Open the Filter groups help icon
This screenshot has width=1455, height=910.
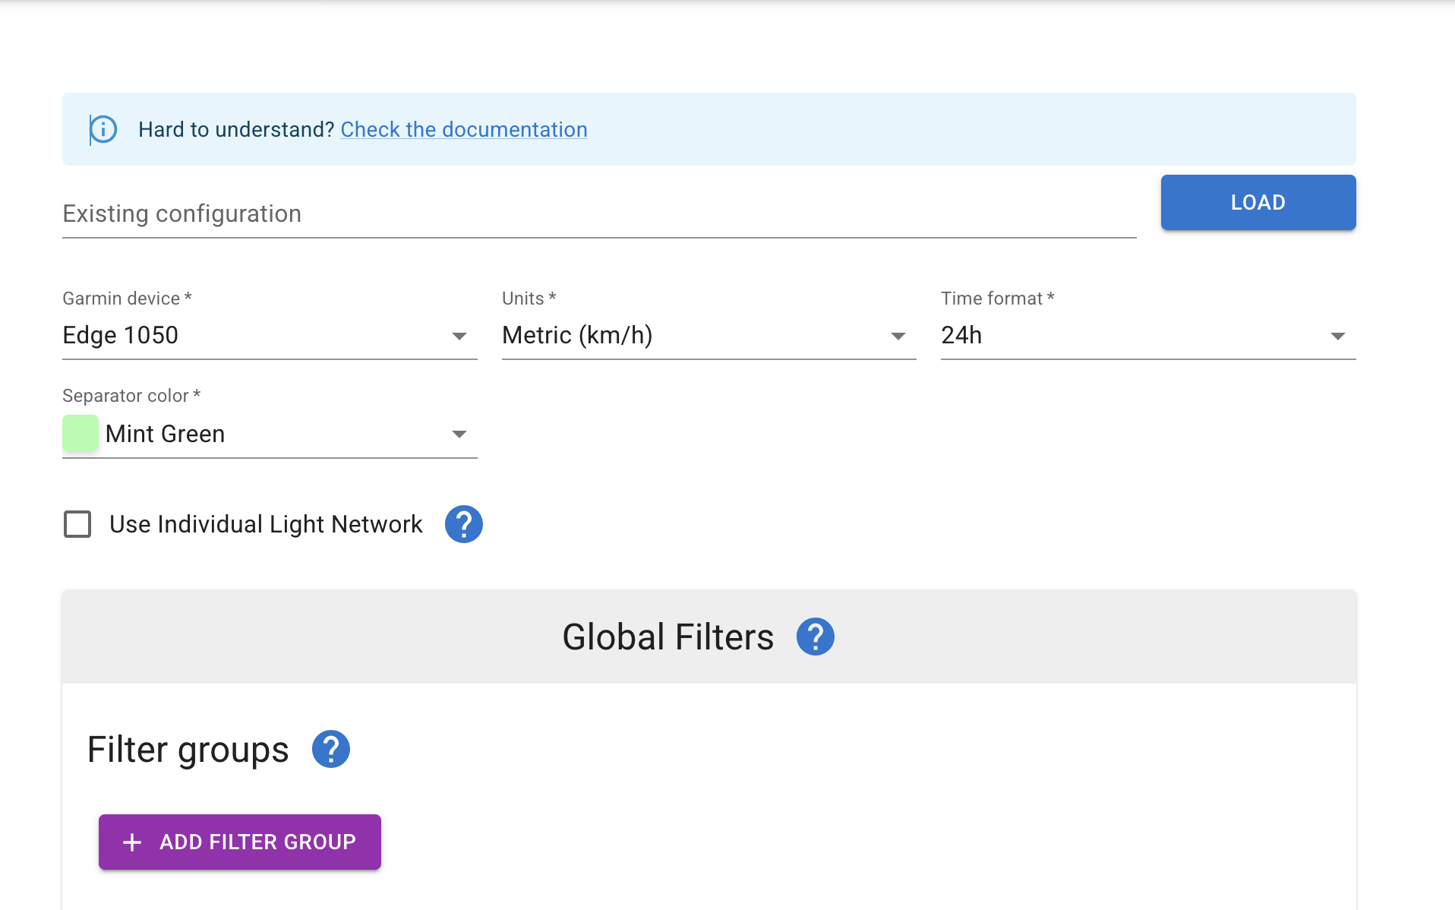click(330, 750)
